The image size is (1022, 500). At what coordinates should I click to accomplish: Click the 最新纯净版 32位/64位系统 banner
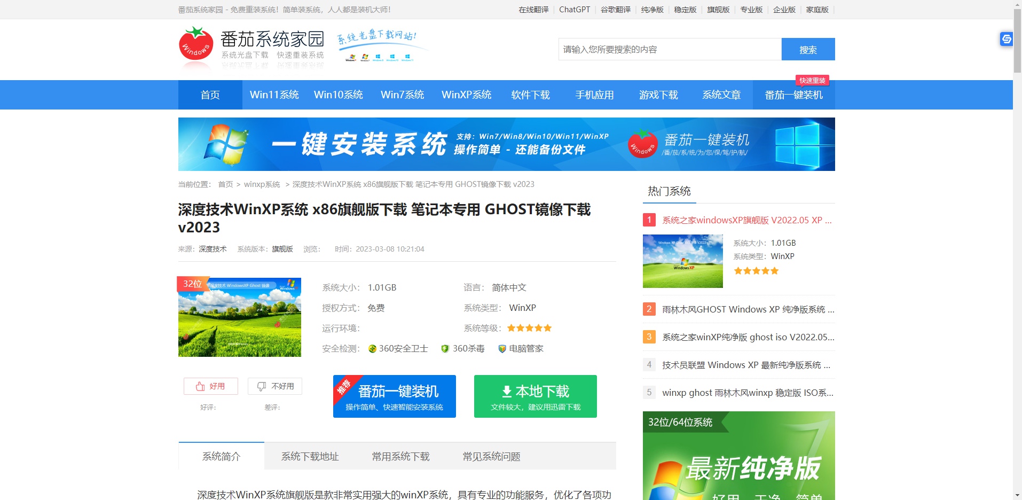pos(739,456)
